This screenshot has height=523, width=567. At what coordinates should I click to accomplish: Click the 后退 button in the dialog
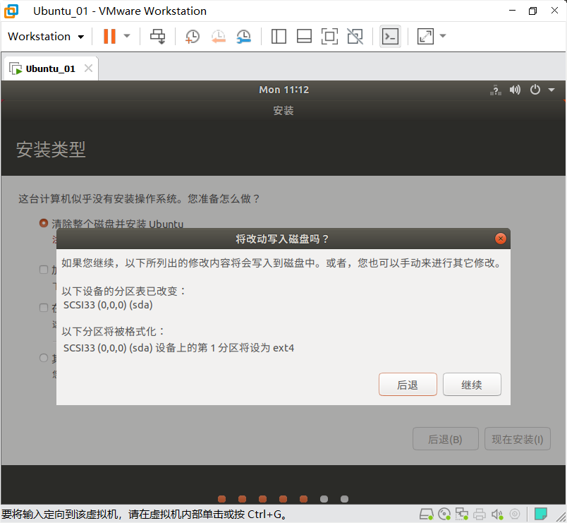(408, 385)
